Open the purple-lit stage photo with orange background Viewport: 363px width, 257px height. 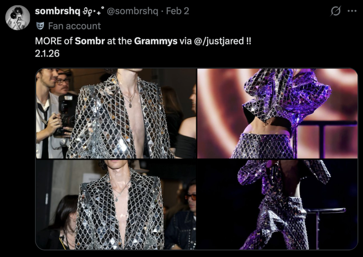click(277, 113)
